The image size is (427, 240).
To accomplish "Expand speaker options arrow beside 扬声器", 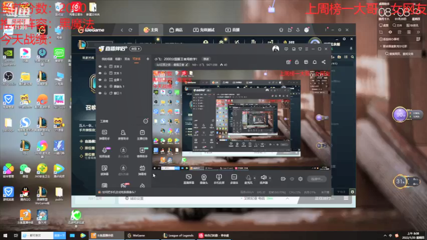I will 270,178.
